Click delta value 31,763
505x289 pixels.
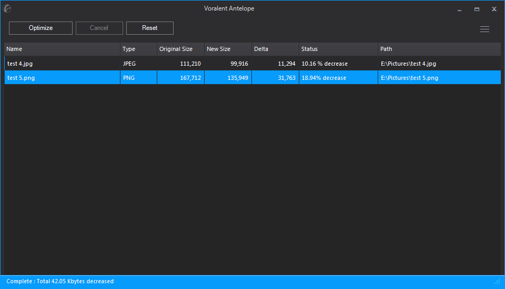(x=287, y=78)
